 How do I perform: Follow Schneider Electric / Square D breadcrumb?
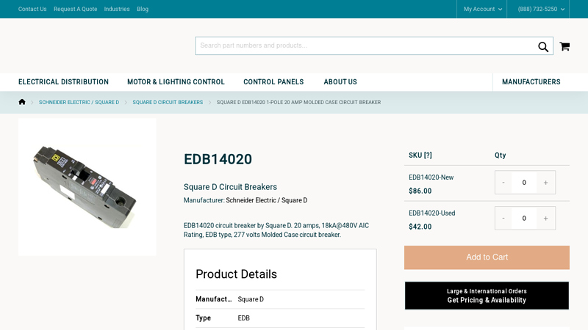[x=79, y=102]
